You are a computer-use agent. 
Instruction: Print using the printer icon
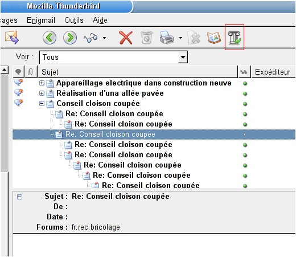click(167, 38)
